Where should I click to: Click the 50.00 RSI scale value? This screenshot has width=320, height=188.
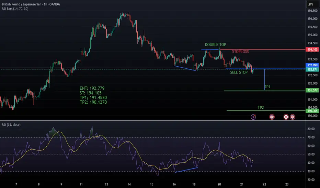coord(311,154)
